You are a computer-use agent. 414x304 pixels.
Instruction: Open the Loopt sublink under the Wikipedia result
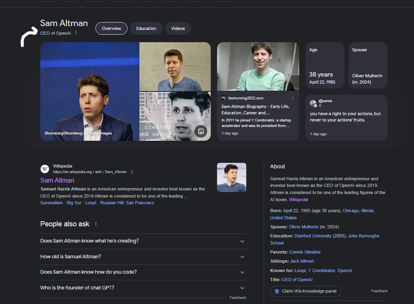[90, 203]
